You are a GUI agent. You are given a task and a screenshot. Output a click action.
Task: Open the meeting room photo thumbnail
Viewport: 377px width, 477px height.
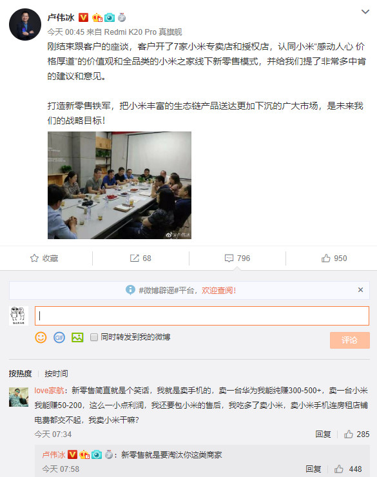[119, 185]
